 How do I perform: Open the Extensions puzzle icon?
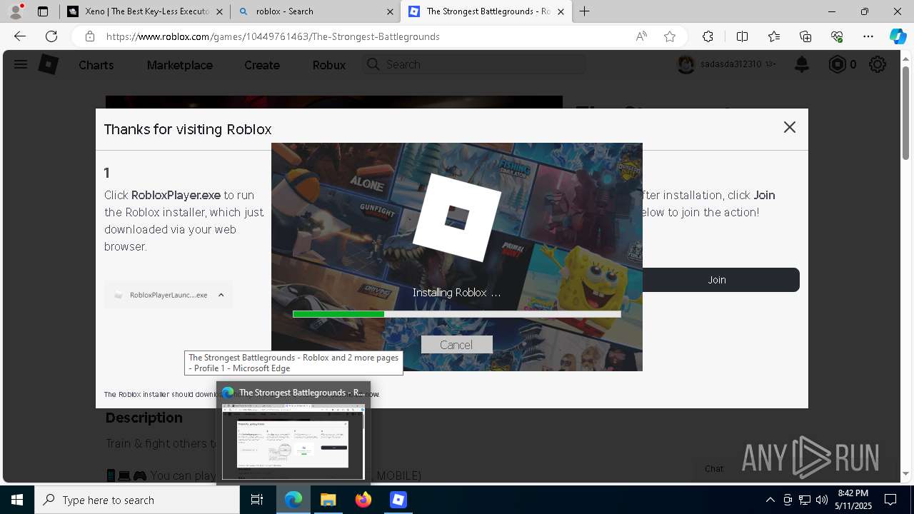point(708,36)
